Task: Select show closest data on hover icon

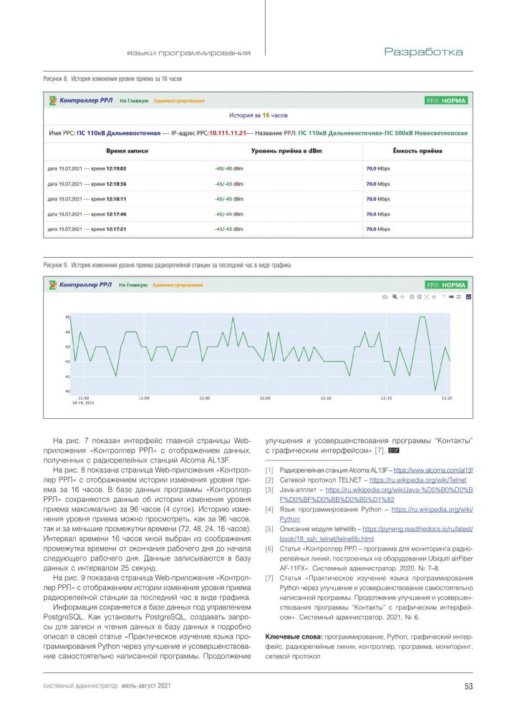Action: point(451,297)
